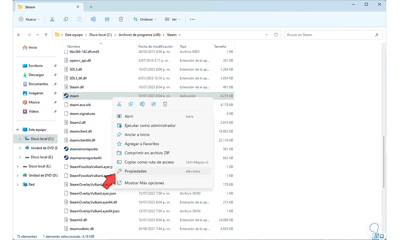This screenshot has width=399, height=240.
Task: Click the Delete trash icon in the toolbar
Action: [x=121, y=19]
